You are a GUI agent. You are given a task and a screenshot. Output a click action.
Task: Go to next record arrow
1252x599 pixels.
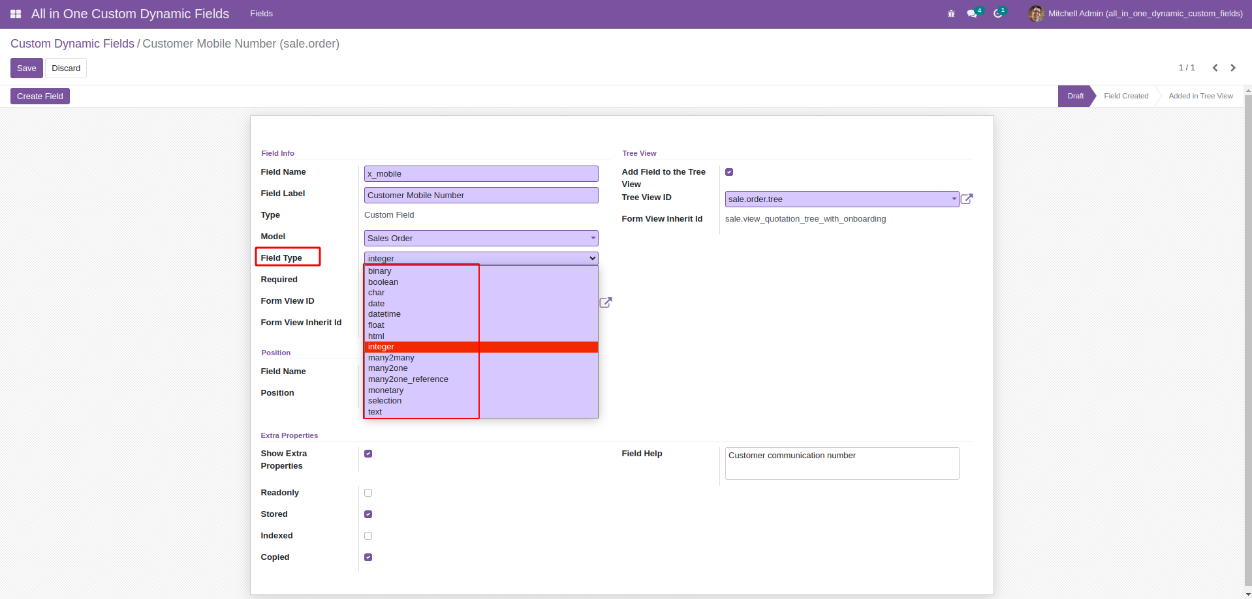(1233, 68)
